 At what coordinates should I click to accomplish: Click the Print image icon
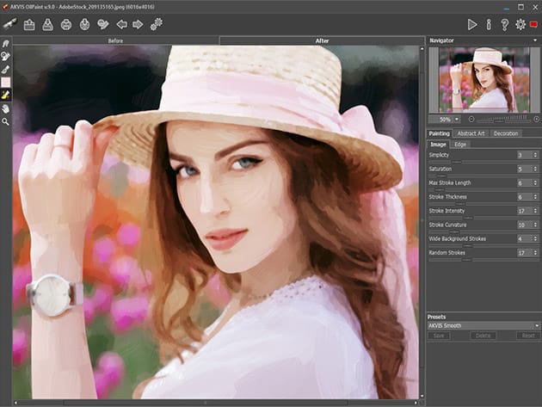[67, 24]
